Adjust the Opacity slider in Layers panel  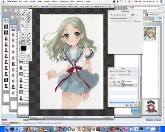[x=124, y=74]
